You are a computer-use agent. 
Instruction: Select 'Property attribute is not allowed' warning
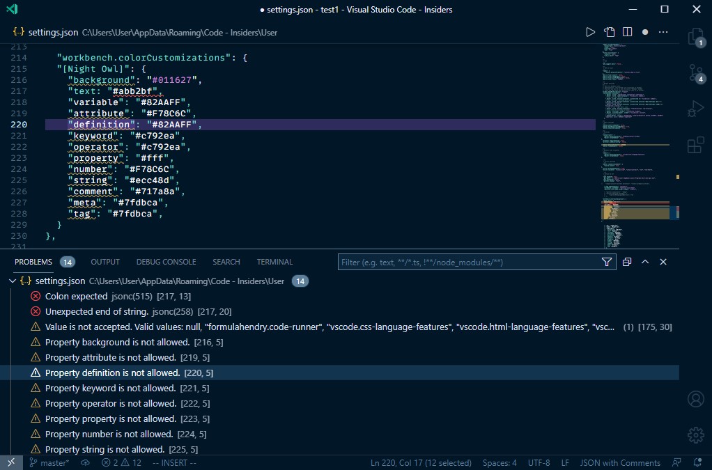coord(340,357)
